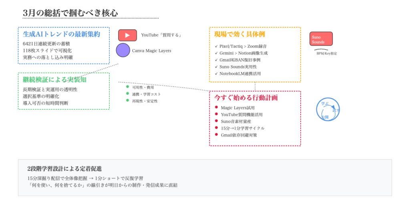Click the red bullet beside Gmail依存回避対策

tap(216, 135)
